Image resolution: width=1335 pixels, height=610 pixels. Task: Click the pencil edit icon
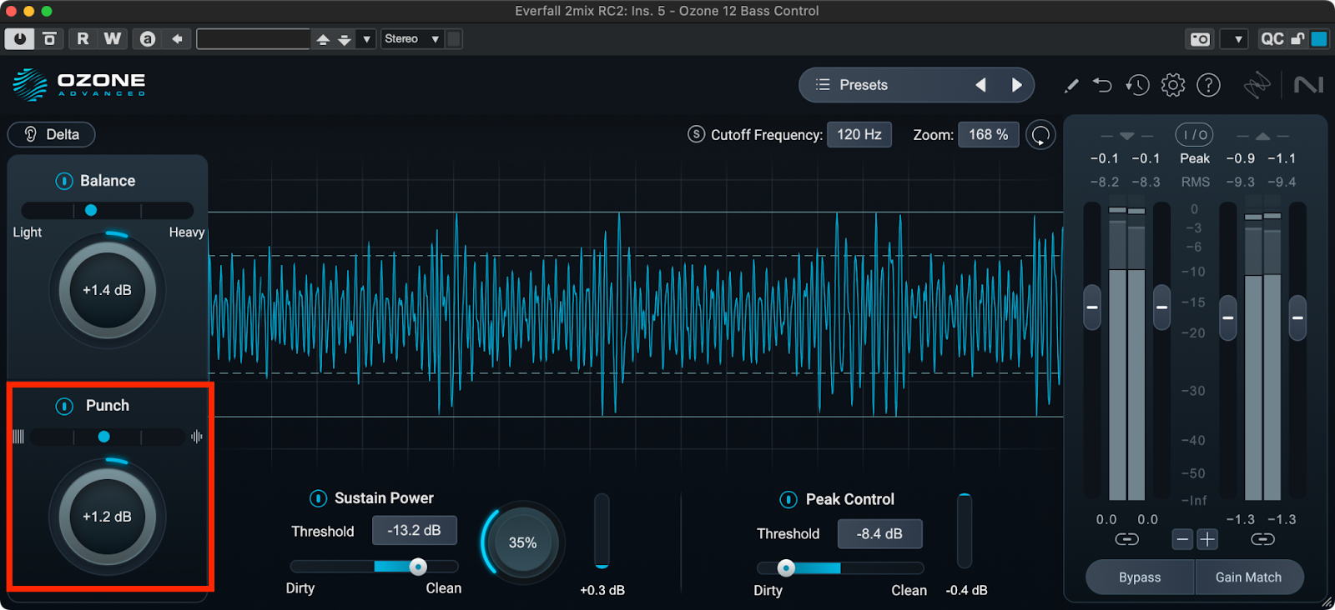click(1071, 85)
